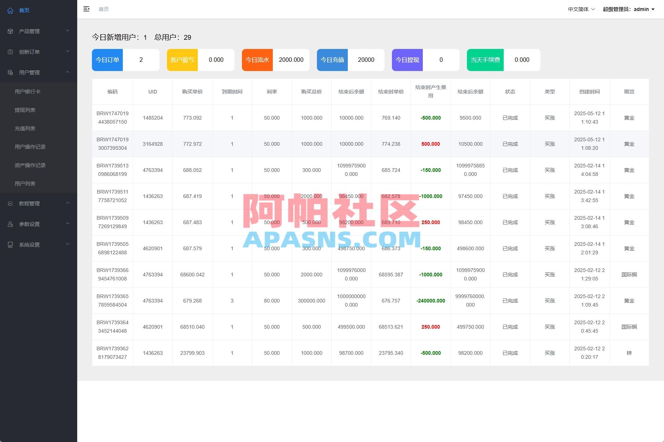This screenshot has height=442, width=664.
Task: Open the 首页 breadcrumb tab
Action: click(x=103, y=9)
